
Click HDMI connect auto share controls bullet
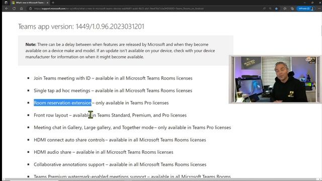tap(120, 140)
